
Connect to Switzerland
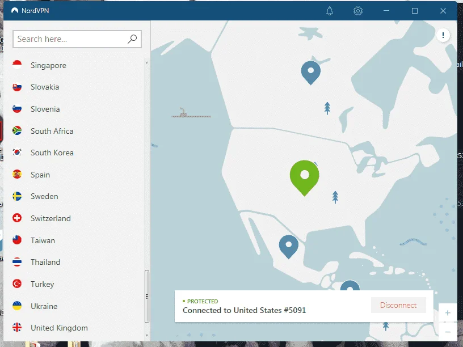51,218
